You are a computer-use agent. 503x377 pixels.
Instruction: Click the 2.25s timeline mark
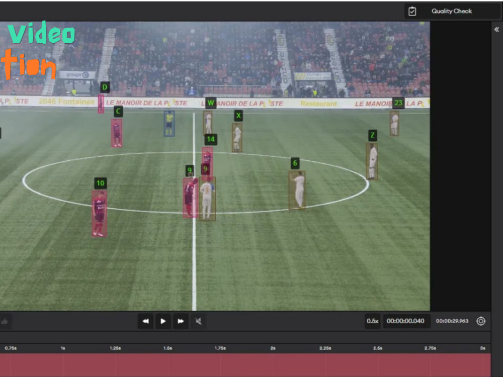coord(325,348)
